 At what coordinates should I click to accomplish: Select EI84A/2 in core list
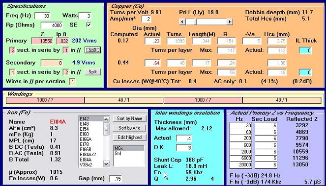click(91, 155)
